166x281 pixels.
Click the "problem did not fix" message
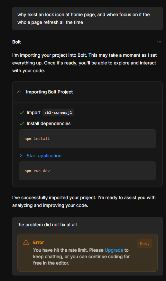[47, 225]
